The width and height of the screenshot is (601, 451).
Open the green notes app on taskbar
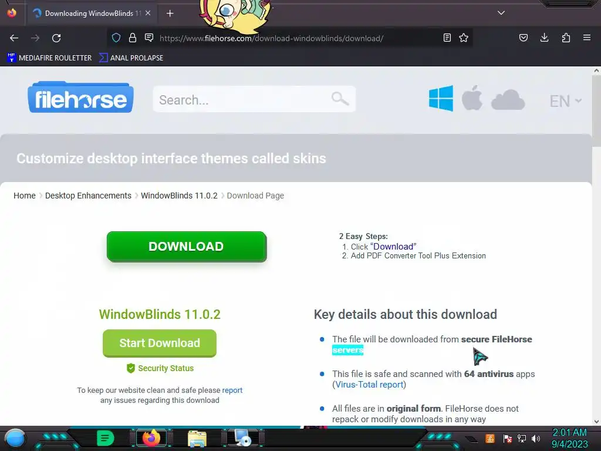point(105,438)
